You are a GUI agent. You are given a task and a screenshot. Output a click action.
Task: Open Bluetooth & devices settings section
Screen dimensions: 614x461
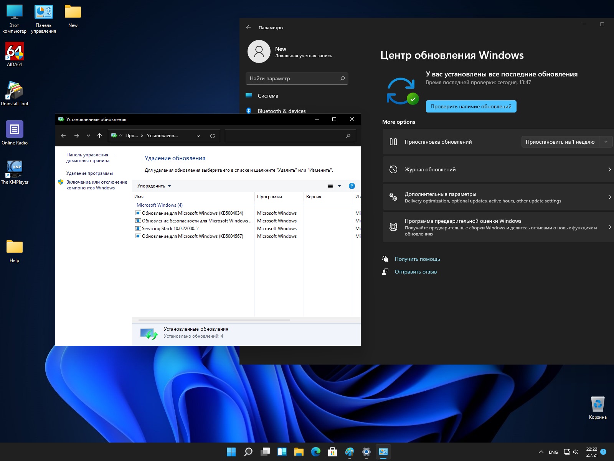tap(281, 111)
